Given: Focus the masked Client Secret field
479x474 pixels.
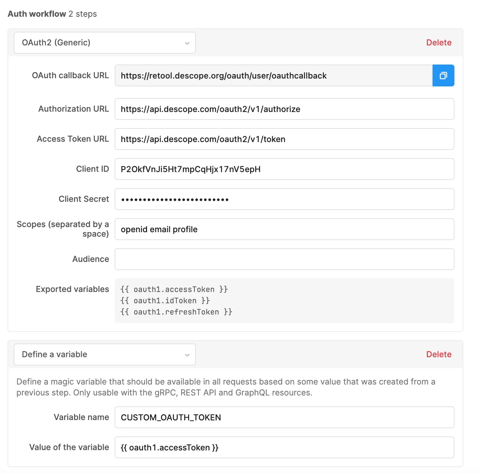Looking at the screenshot, I should [285, 199].
